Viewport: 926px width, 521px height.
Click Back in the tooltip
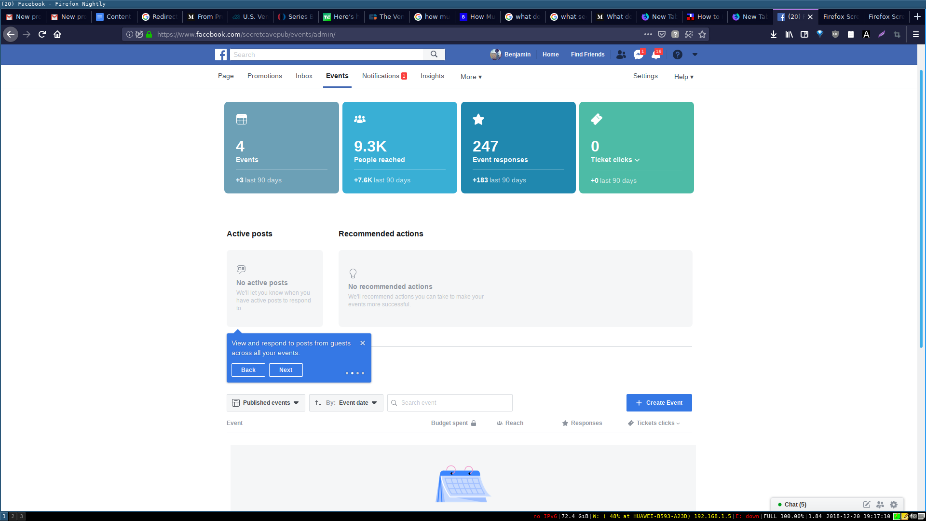pyautogui.click(x=248, y=370)
